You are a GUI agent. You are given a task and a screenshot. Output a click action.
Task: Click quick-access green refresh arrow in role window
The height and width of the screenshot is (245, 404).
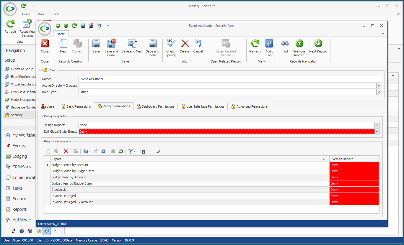pyautogui.click(x=75, y=26)
